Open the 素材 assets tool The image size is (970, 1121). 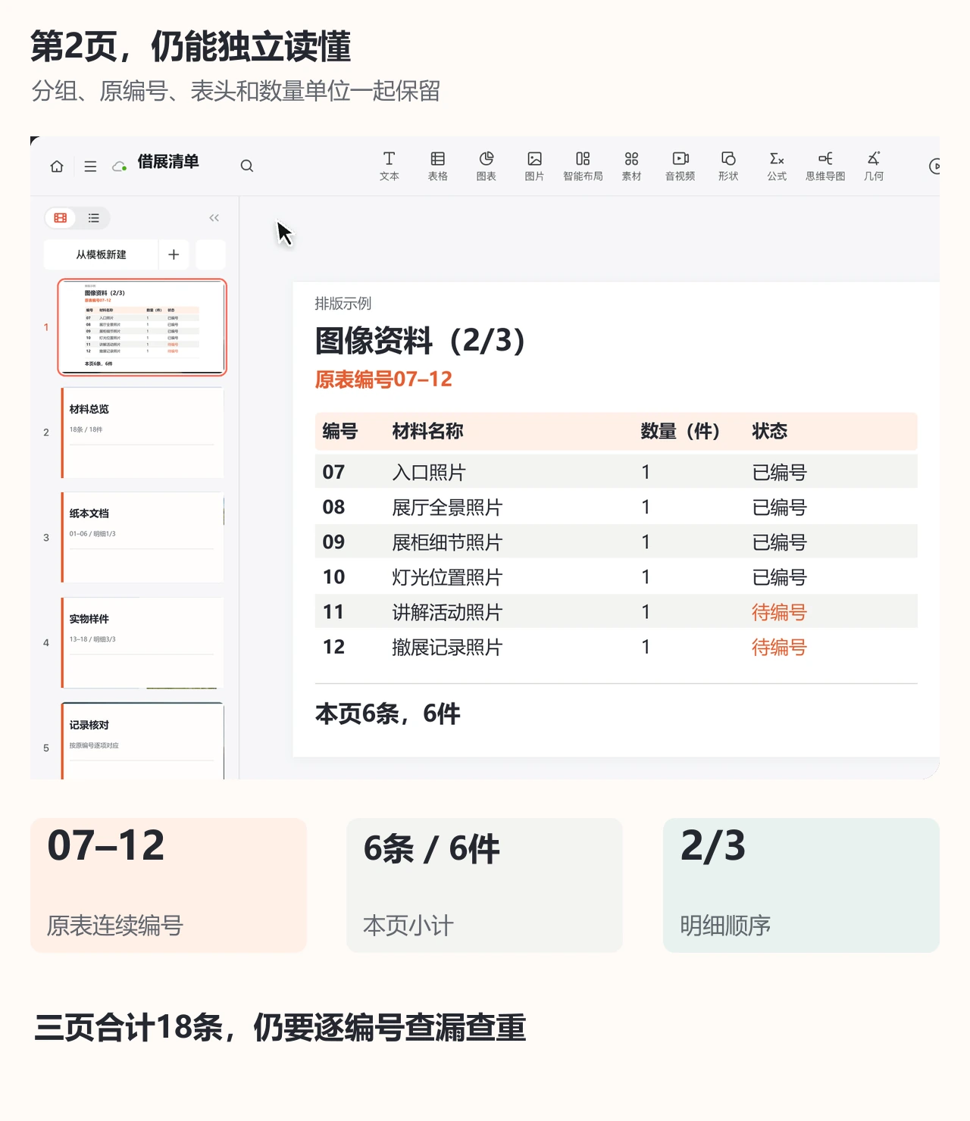click(x=631, y=166)
